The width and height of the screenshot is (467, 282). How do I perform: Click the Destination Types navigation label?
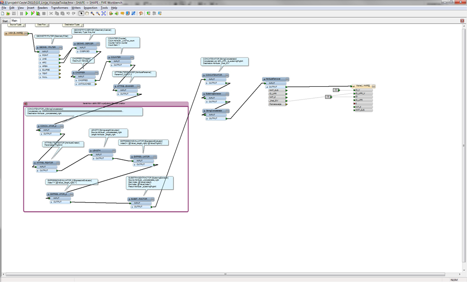tap(72, 25)
